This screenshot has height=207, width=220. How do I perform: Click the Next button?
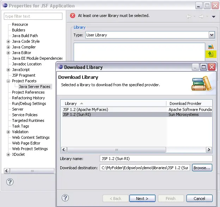tap(142, 198)
